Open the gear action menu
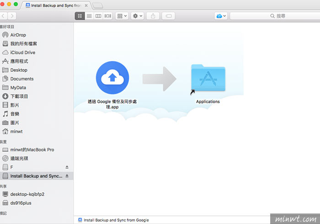The height and width of the screenshot is (224, 320). coord(138,16)
